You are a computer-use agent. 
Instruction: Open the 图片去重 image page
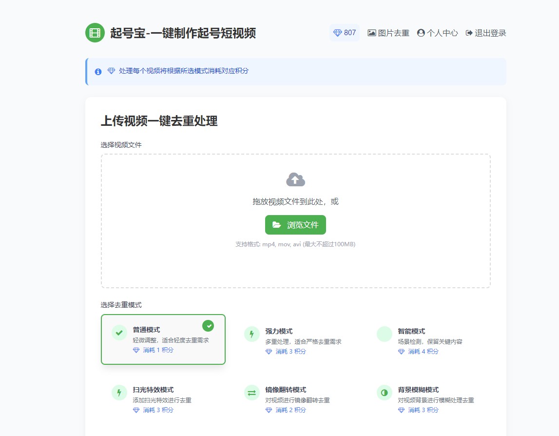pyautogui.click(x=388, y=33)
